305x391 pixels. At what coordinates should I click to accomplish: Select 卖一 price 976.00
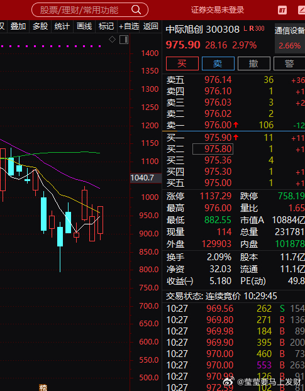coord(218,125)
